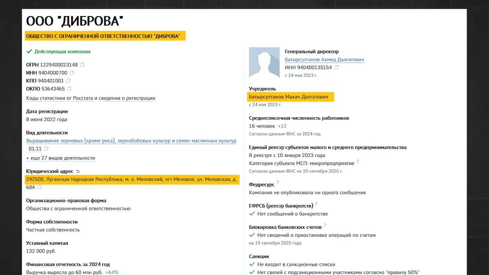Image resolution: width=489 pixels, height=275 pixels.
Task: Select the highlighted full company name
Action: (x=103, y=36)
